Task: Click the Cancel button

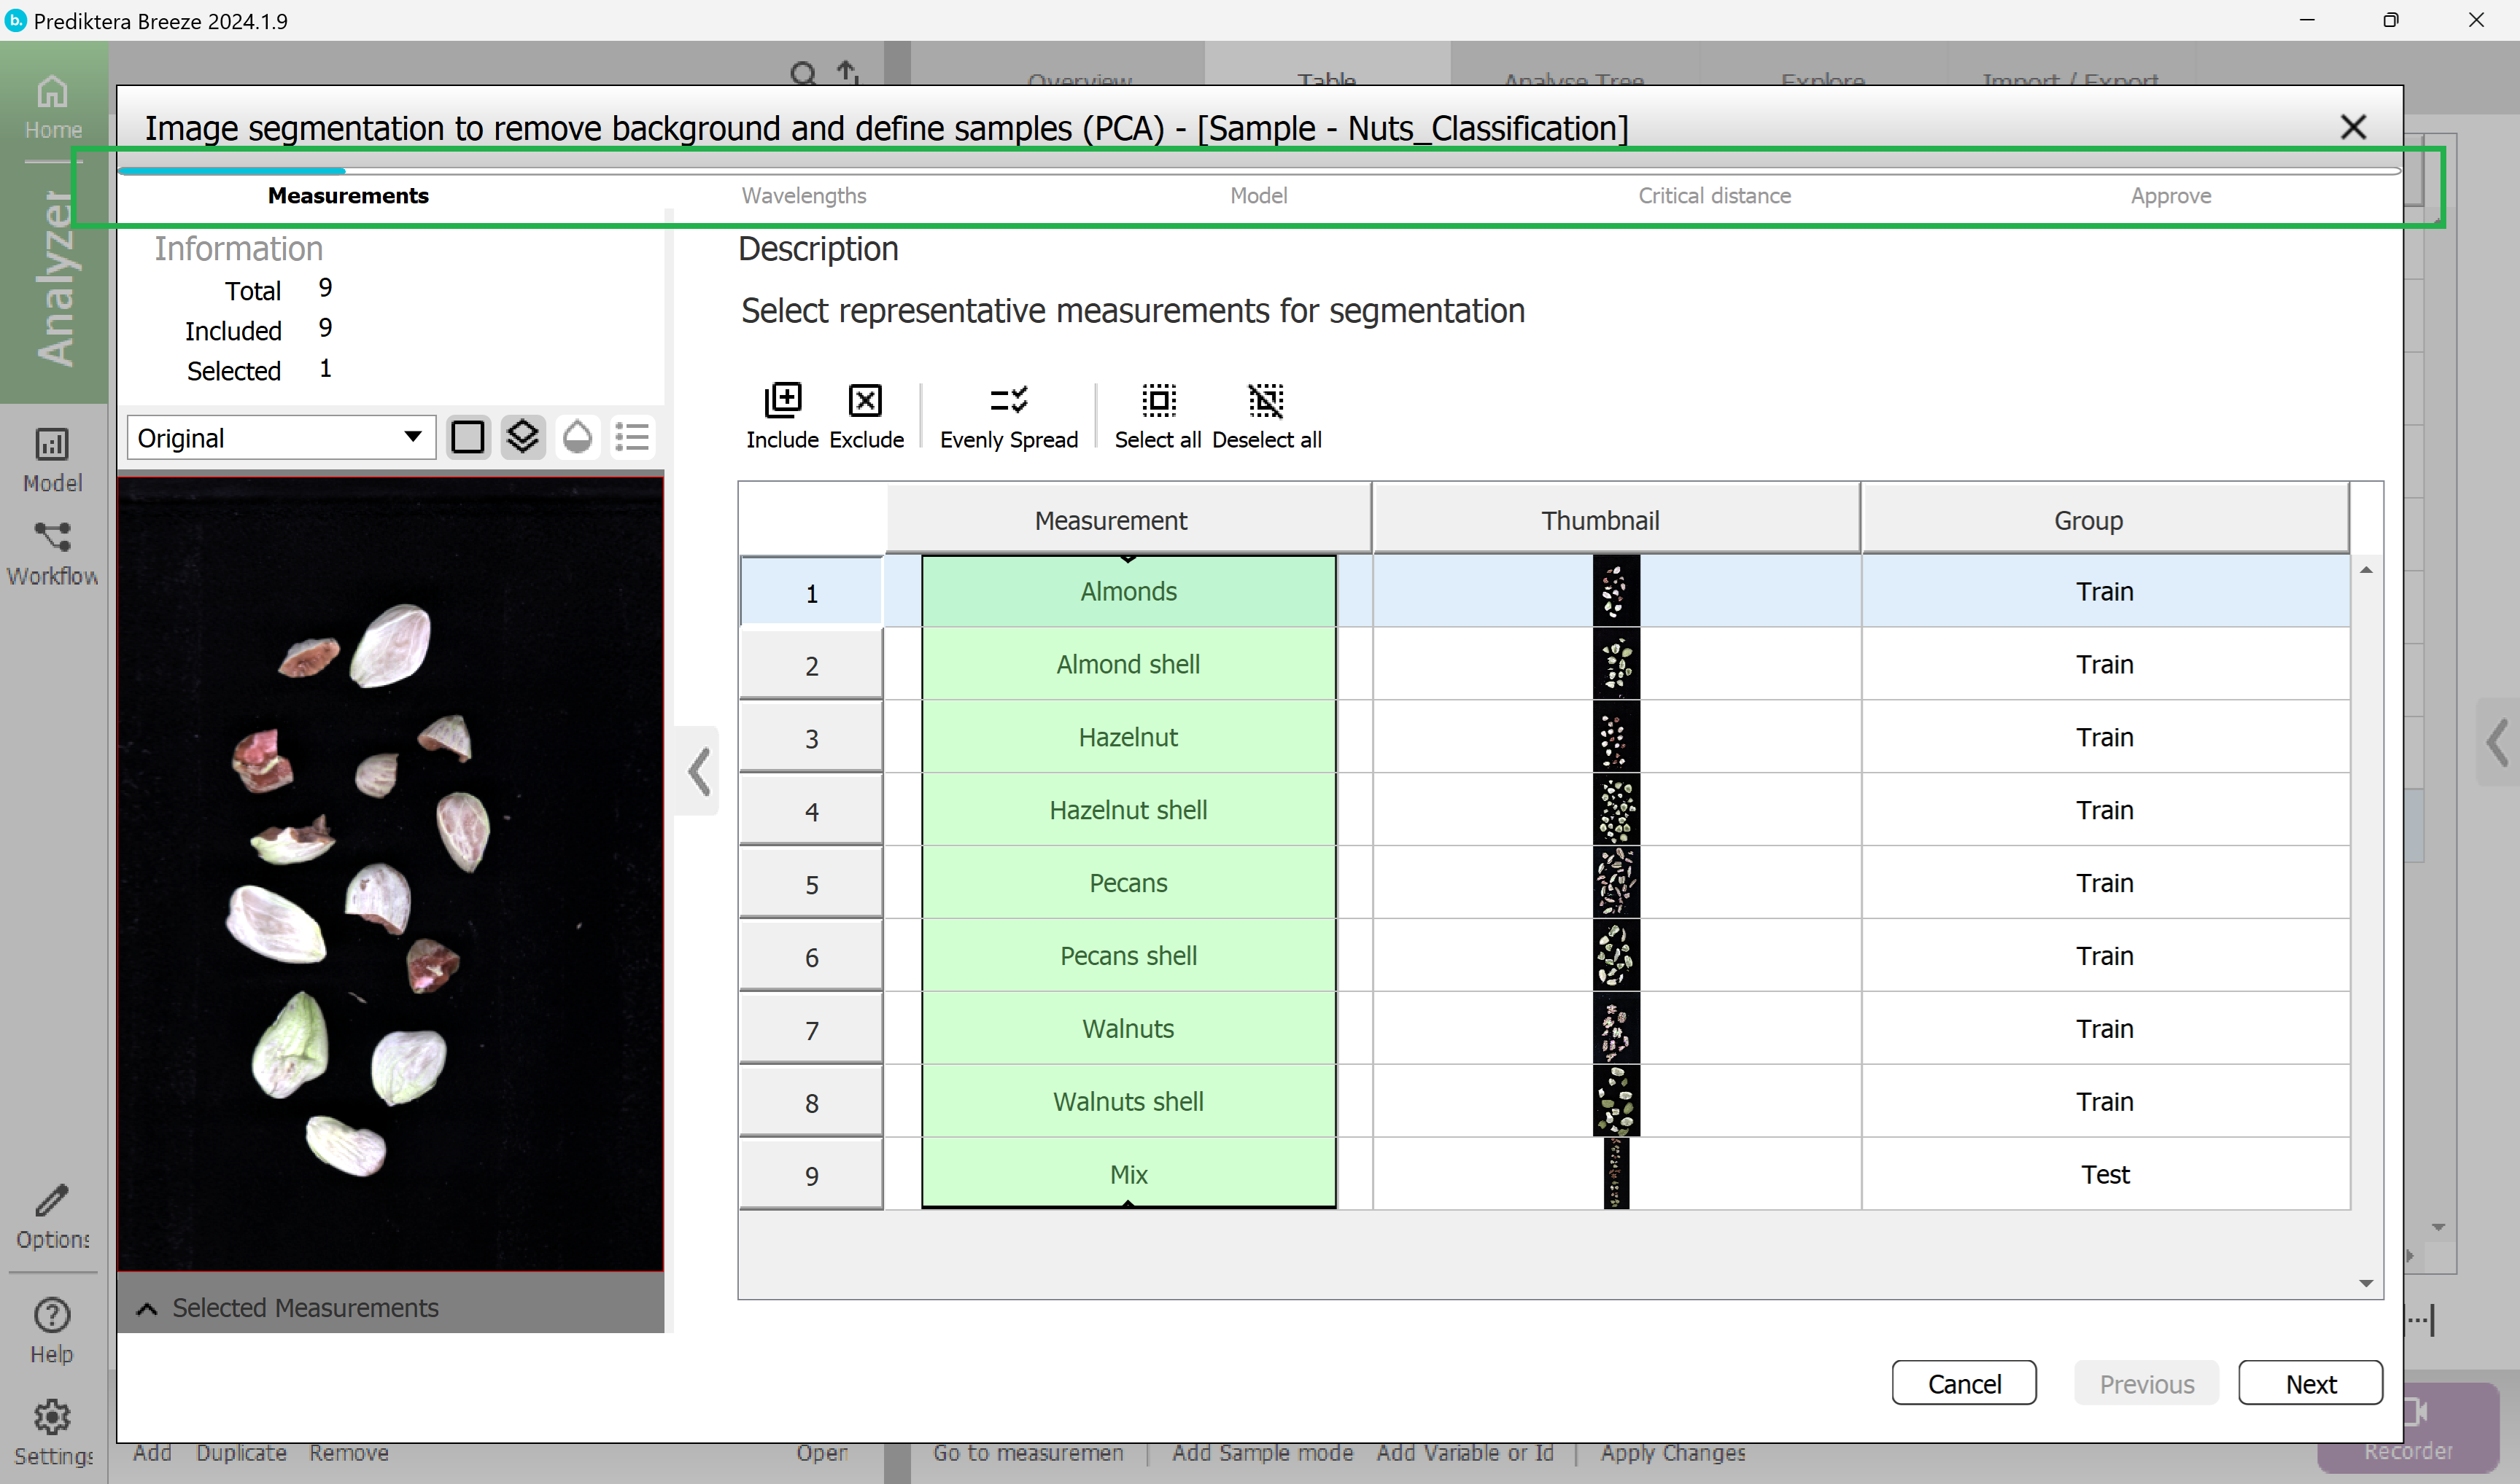Action: 1963,1383
